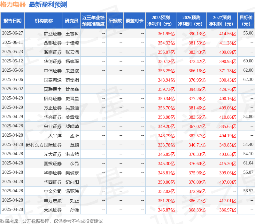This screenshot has width=255, height=224.
Task: Click the 414.56亿 profit value
Action: coord(228,34)
